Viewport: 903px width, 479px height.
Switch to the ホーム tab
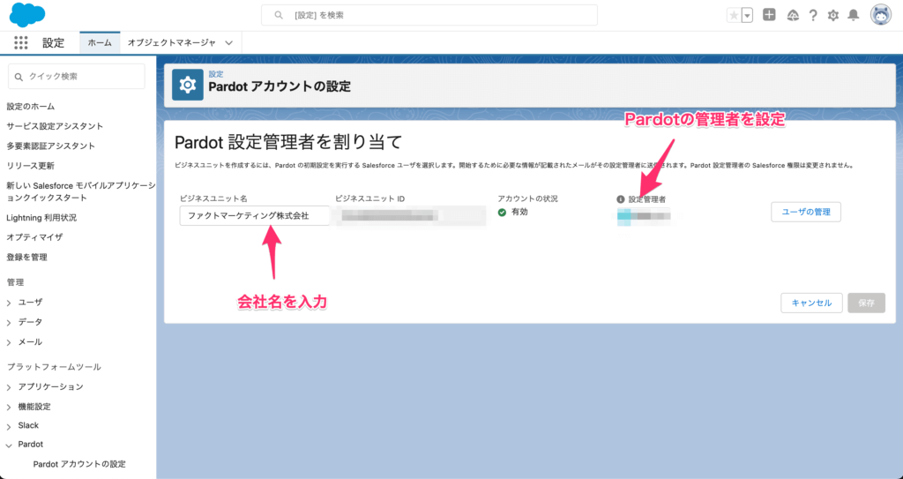point(100,42)
